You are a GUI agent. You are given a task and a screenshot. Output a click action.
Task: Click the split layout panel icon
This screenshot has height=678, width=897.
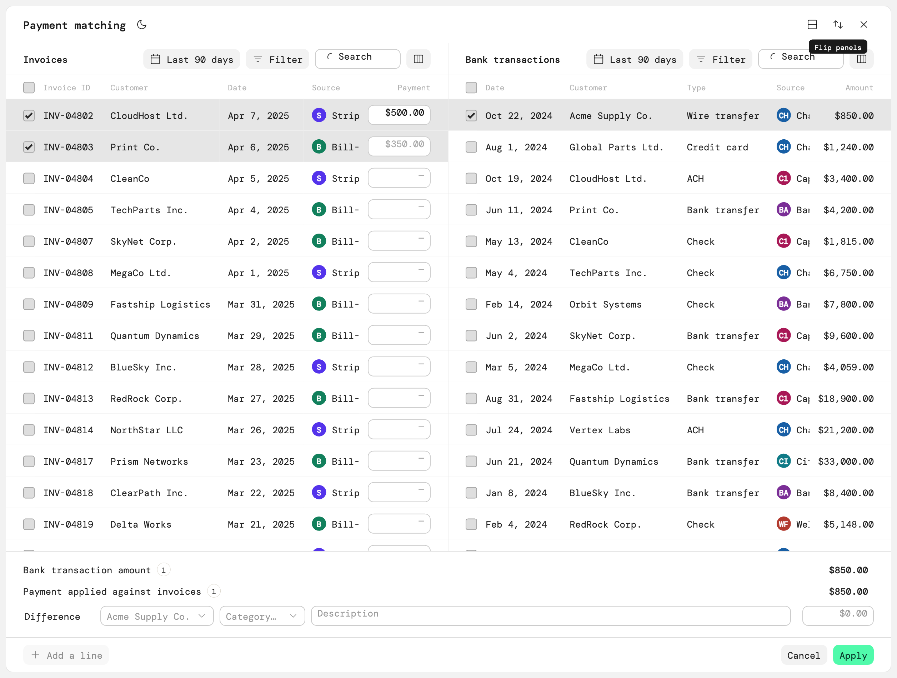(x=812, y=25)
